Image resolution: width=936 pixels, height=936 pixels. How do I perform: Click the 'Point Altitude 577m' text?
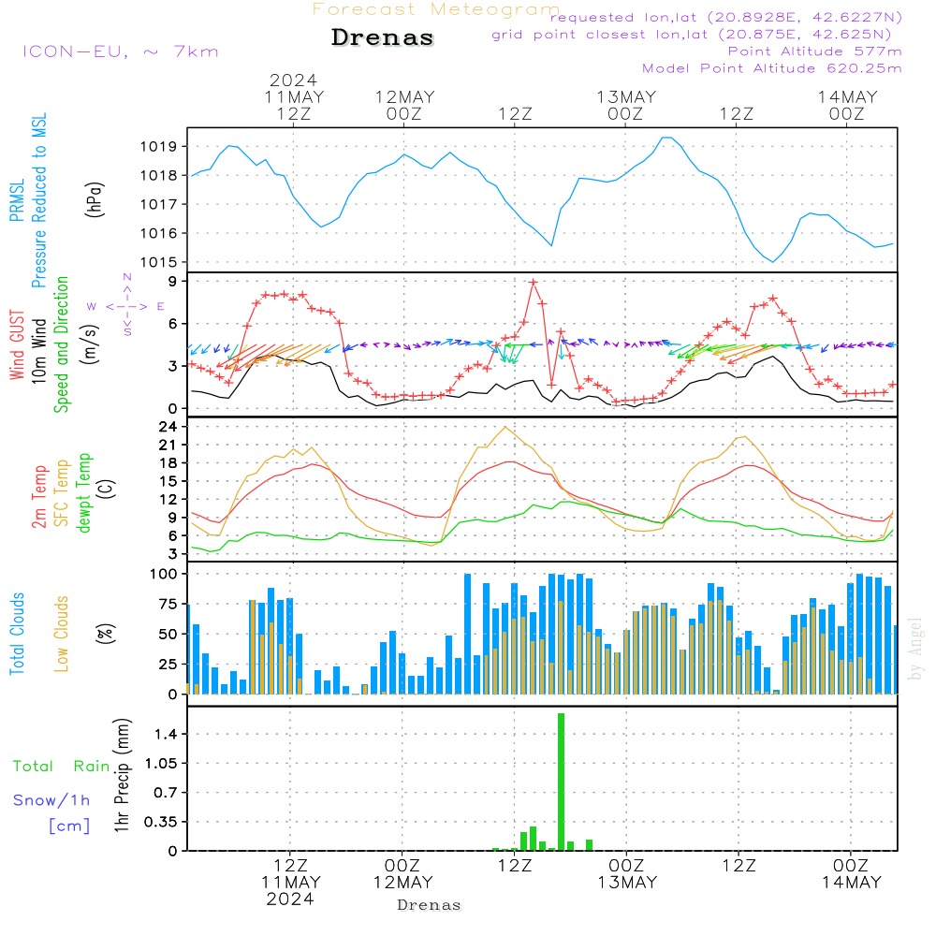tap(815, 51)
